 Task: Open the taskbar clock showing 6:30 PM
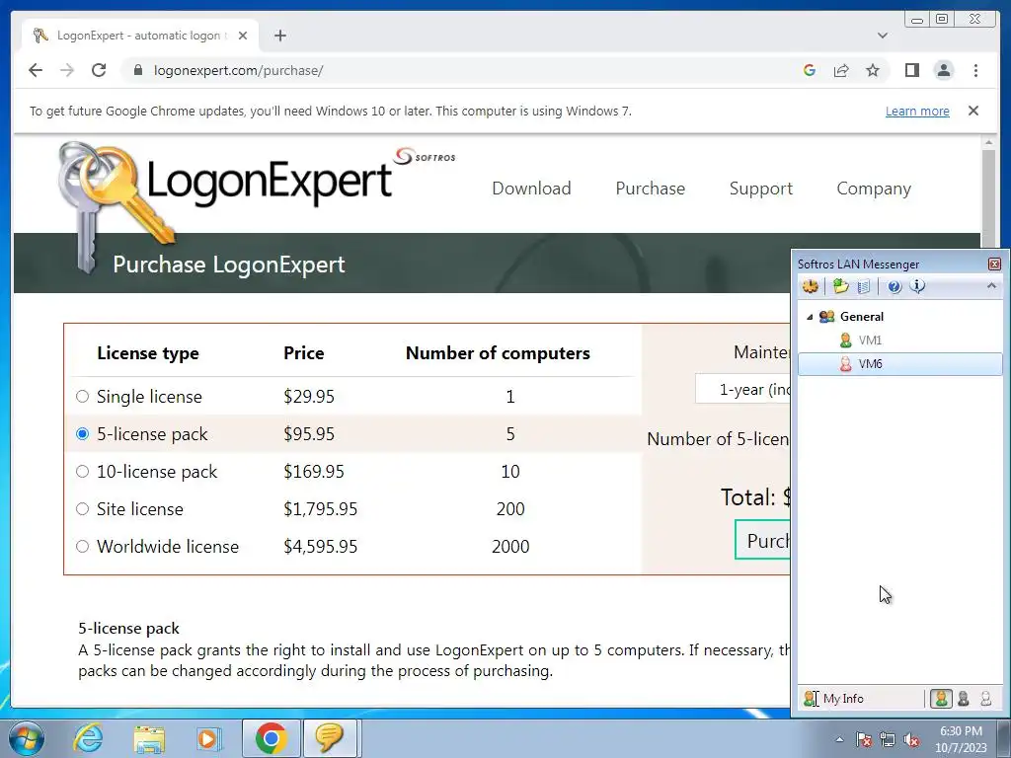tap(961, 739)
